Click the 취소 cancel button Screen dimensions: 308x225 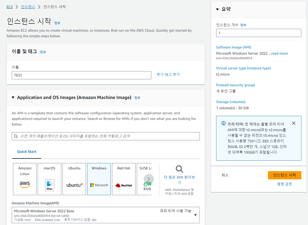tap(225, 175)
